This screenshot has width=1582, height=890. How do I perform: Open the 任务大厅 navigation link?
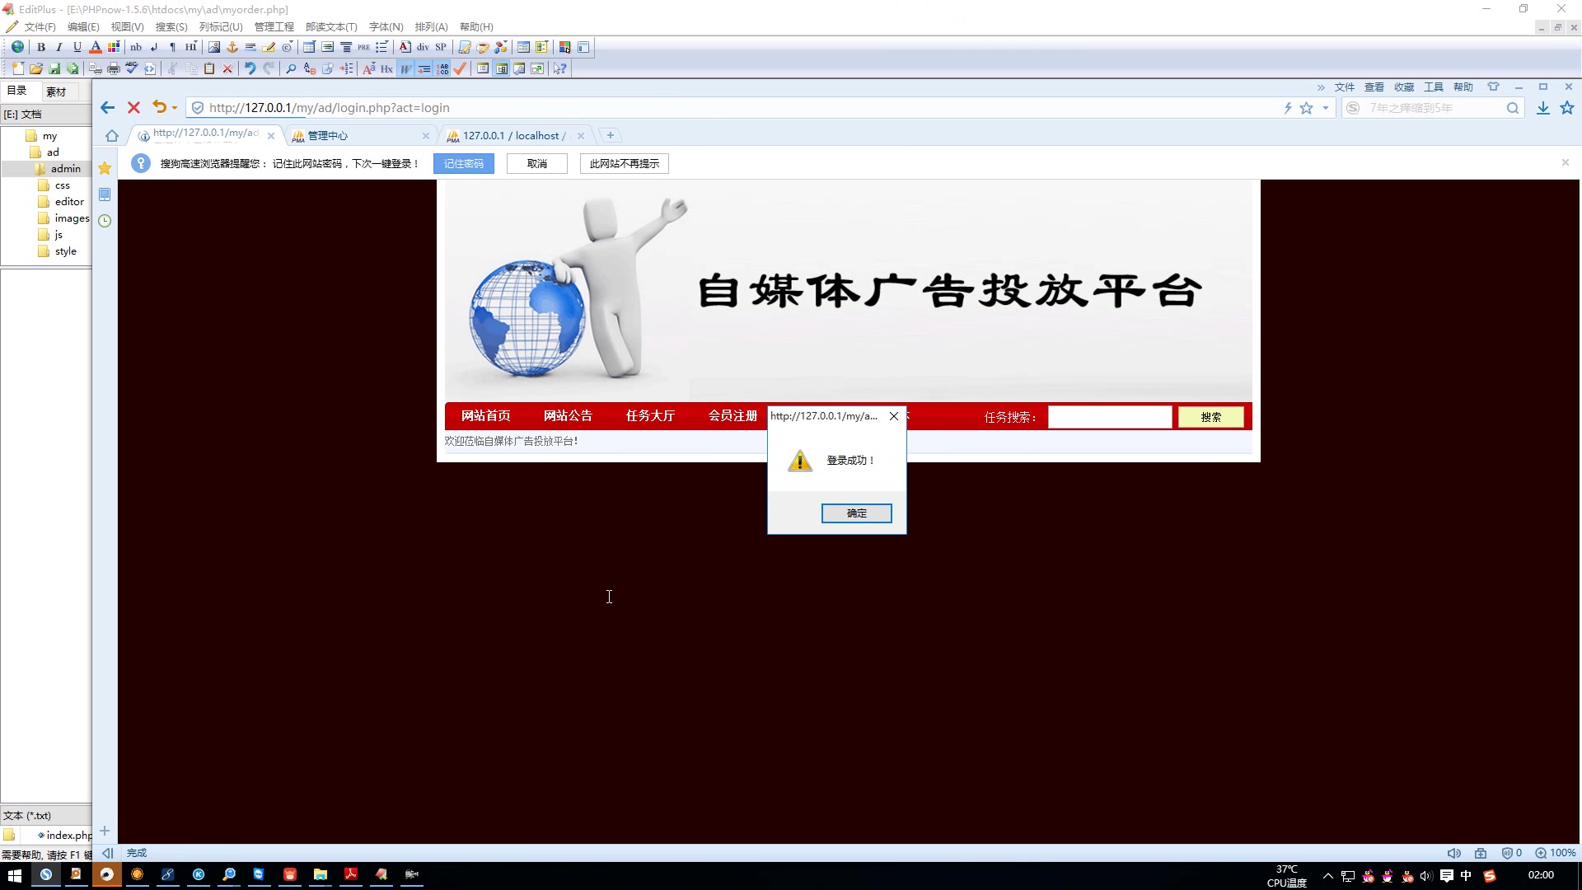[x=651, y=416]
